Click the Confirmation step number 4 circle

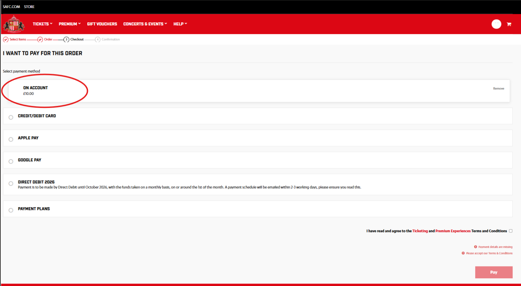click(x=98, y=40)
